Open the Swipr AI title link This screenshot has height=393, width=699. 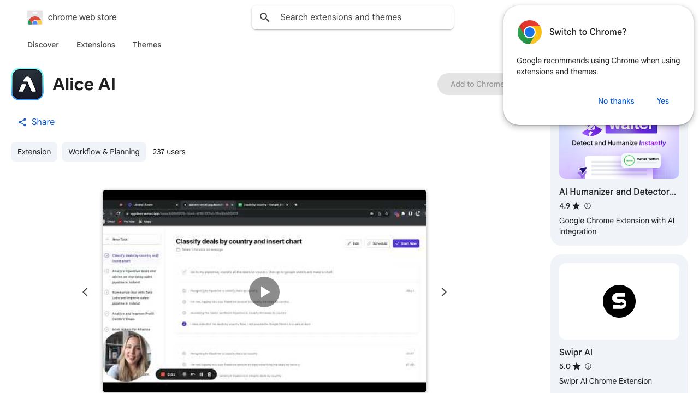pyautogui.click(x=576, y=352)
